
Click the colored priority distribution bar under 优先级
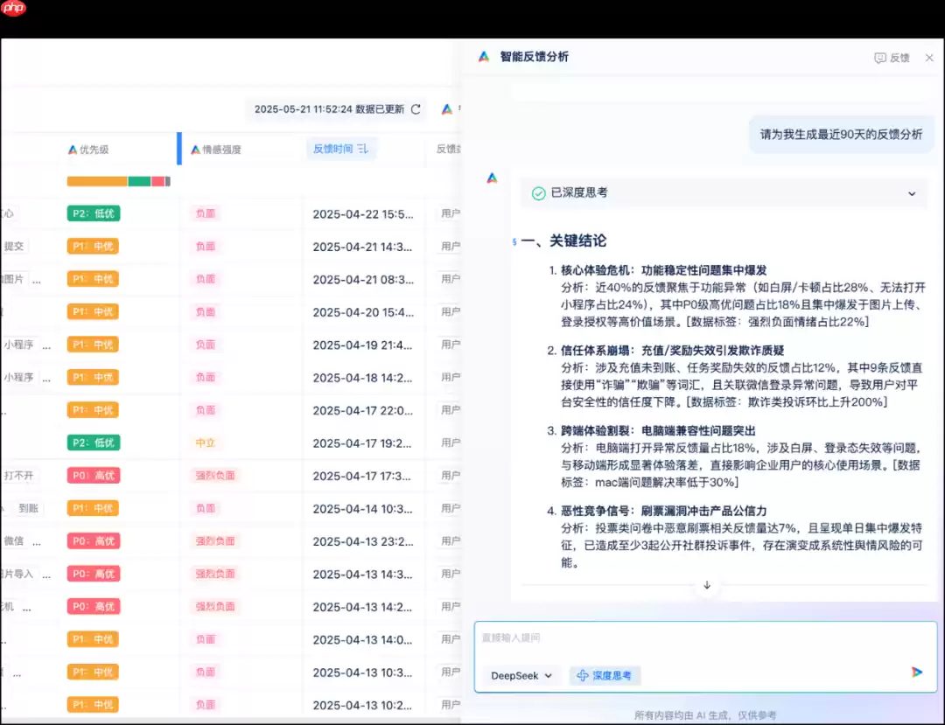click(115, 181)
